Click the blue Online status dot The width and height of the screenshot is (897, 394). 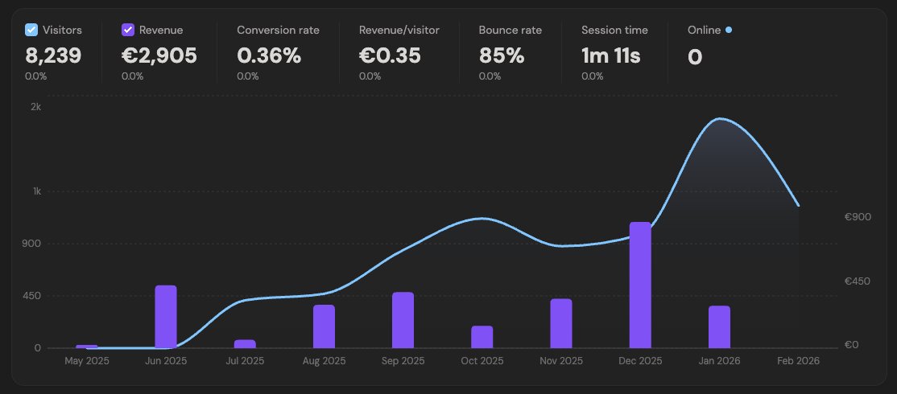click(x=728, y=30)
